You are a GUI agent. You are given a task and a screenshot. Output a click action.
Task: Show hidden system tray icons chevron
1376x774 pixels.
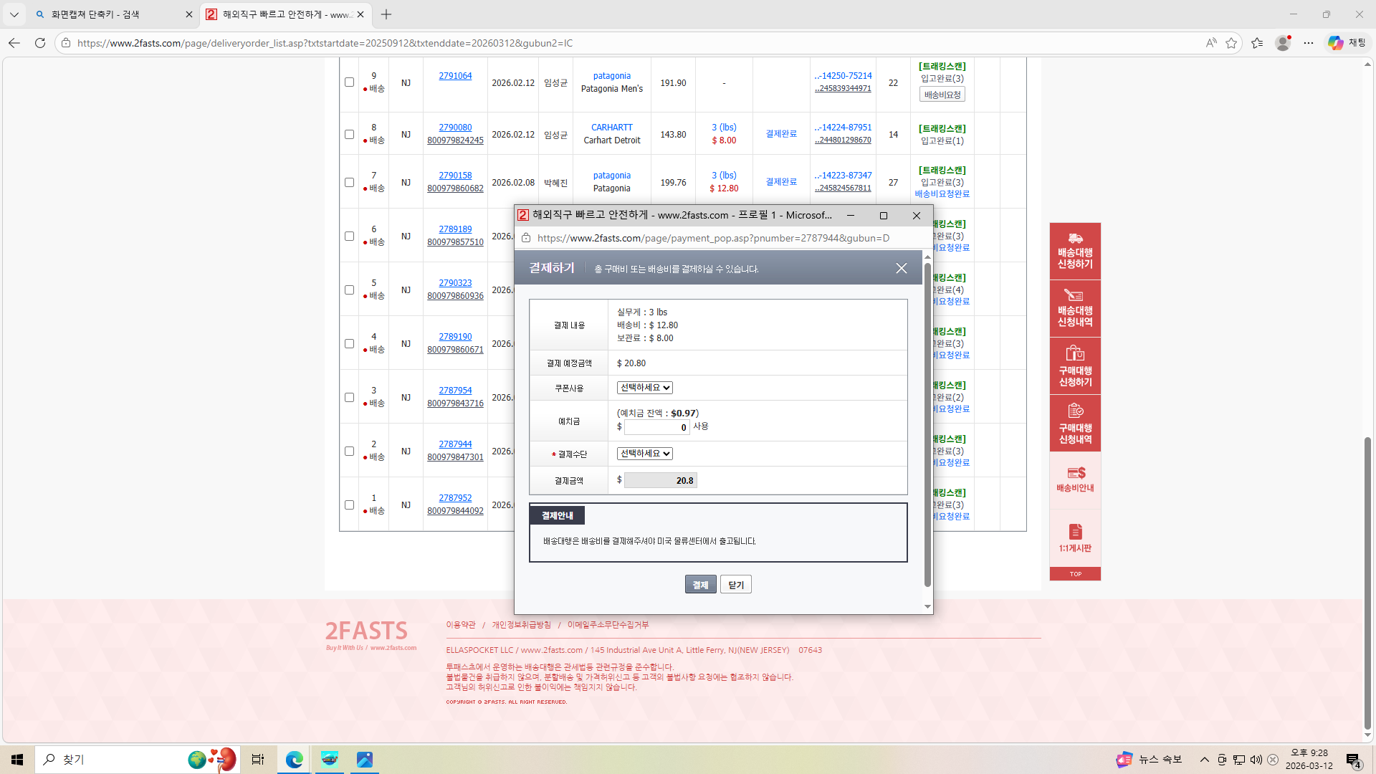1204,760
